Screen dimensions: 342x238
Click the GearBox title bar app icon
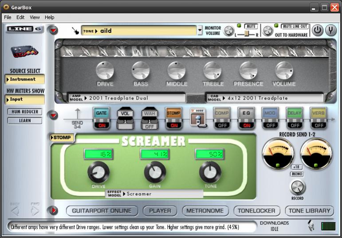click(6, 7)
